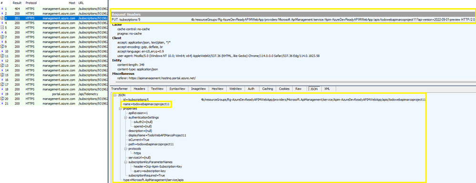The image size is (476, 183).
Task: Select the JSON tab
Action: pyautogui.click(x=314, y=89)
